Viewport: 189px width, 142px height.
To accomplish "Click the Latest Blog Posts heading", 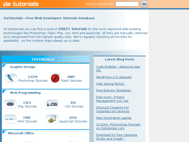I will tap(119, 59).
